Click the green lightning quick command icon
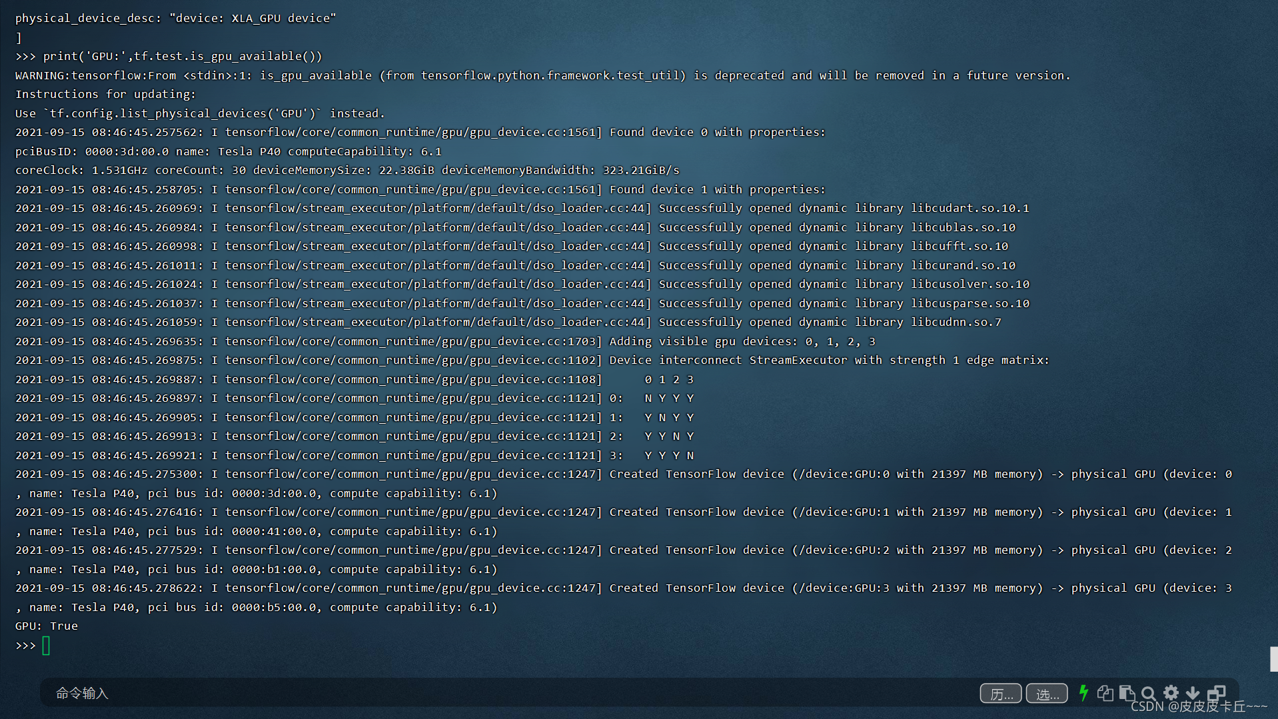Viewport: 1278px width, 719px height. click(1083, 693)
